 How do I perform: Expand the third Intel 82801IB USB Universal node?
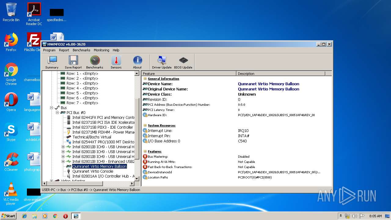coord(63,157)
